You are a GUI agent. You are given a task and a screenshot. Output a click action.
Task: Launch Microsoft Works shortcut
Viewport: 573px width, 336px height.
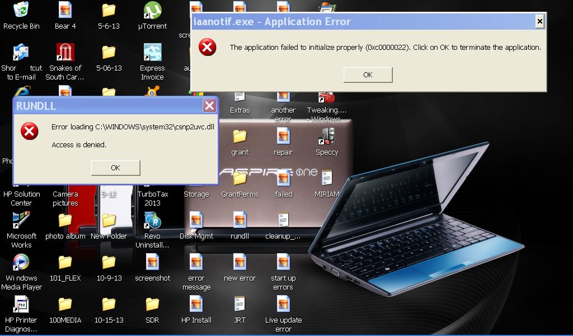pos(21,220)
